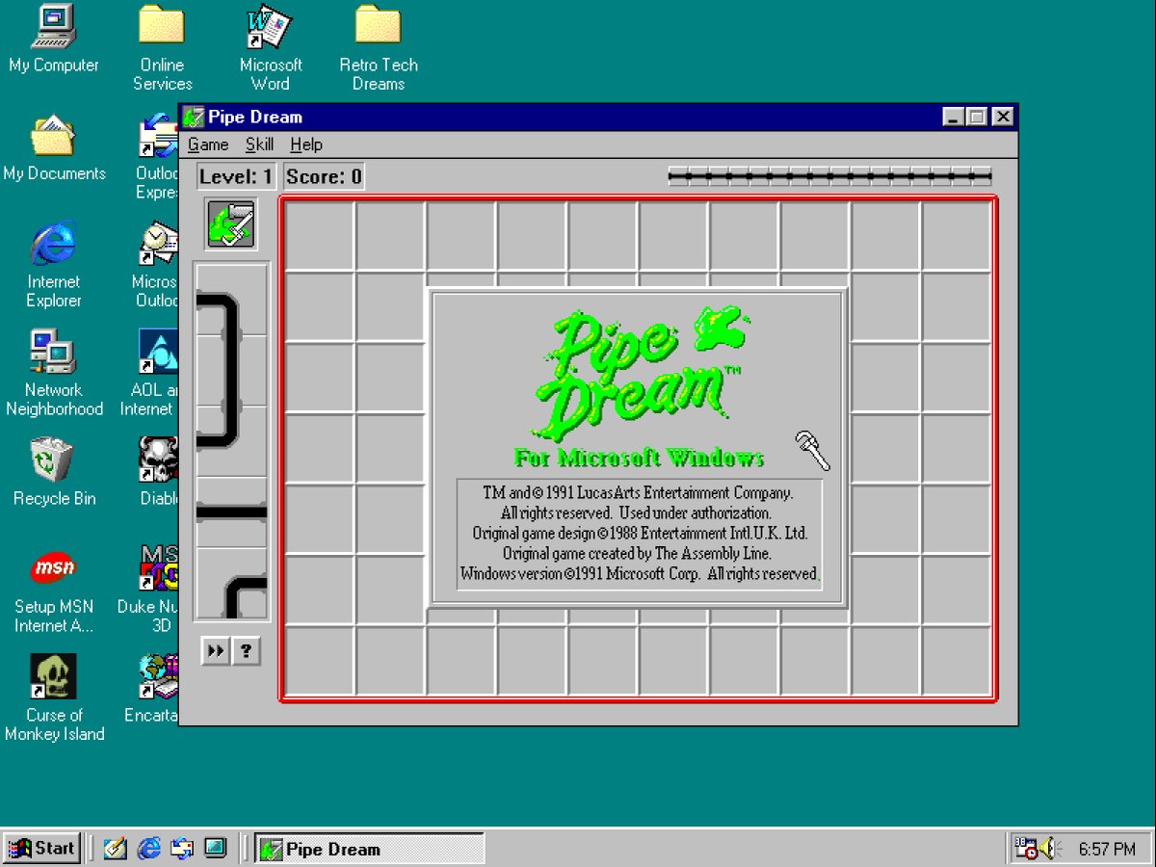Click the AOL Internet desktop shortcut
Viewport: 1156px width, 867px height.
point(150,373)
